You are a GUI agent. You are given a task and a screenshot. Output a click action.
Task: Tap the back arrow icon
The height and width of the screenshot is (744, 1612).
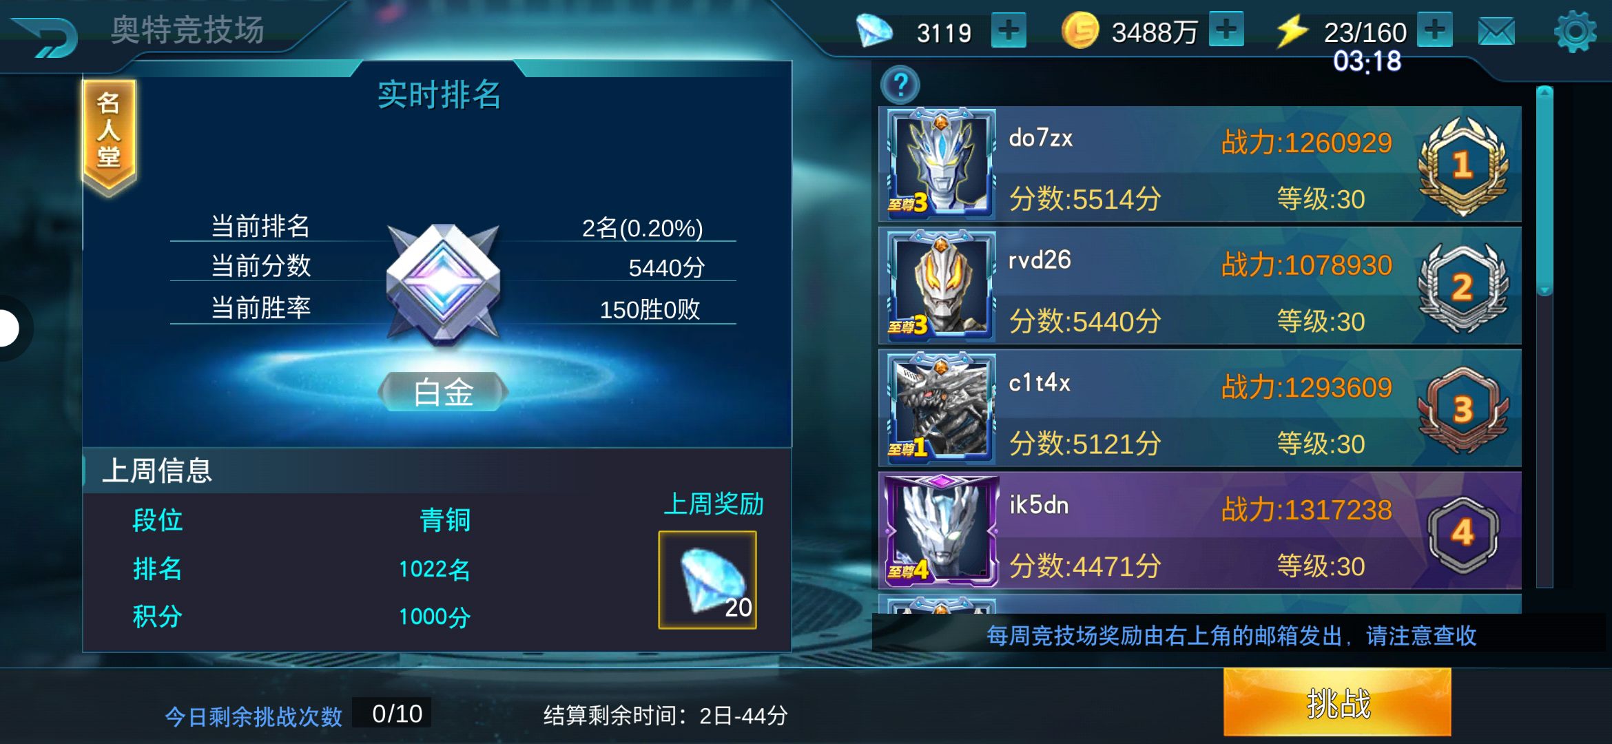(x=45, y=36)
